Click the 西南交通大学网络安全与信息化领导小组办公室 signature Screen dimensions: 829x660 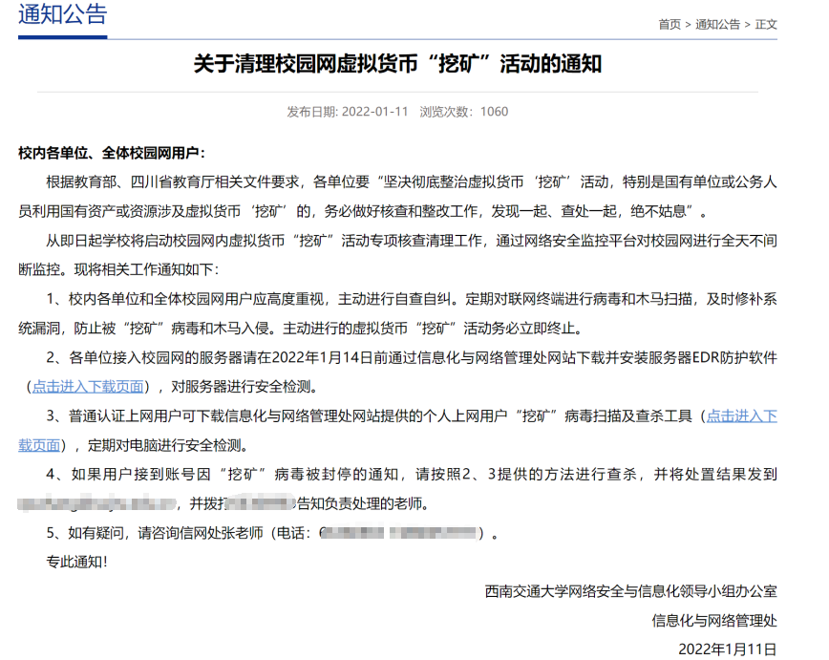(631, 591)
